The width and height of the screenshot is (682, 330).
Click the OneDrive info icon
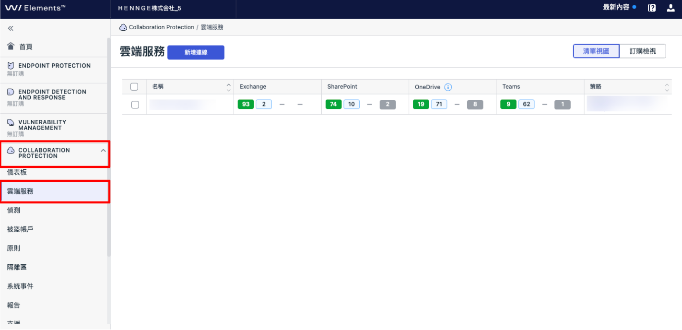point(448,87)
